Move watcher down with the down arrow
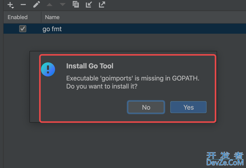Viewport: 246px width, 168px height. coord(63,5)
